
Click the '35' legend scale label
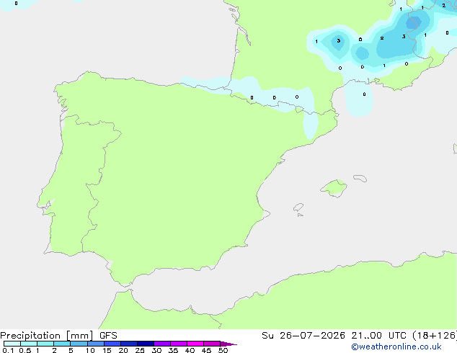(173, 350)
